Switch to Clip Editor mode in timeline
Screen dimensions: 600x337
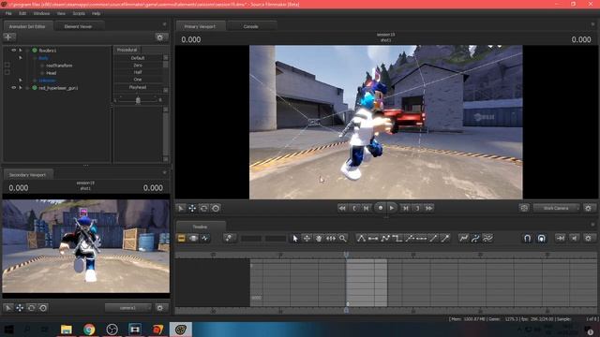point(181,239)
